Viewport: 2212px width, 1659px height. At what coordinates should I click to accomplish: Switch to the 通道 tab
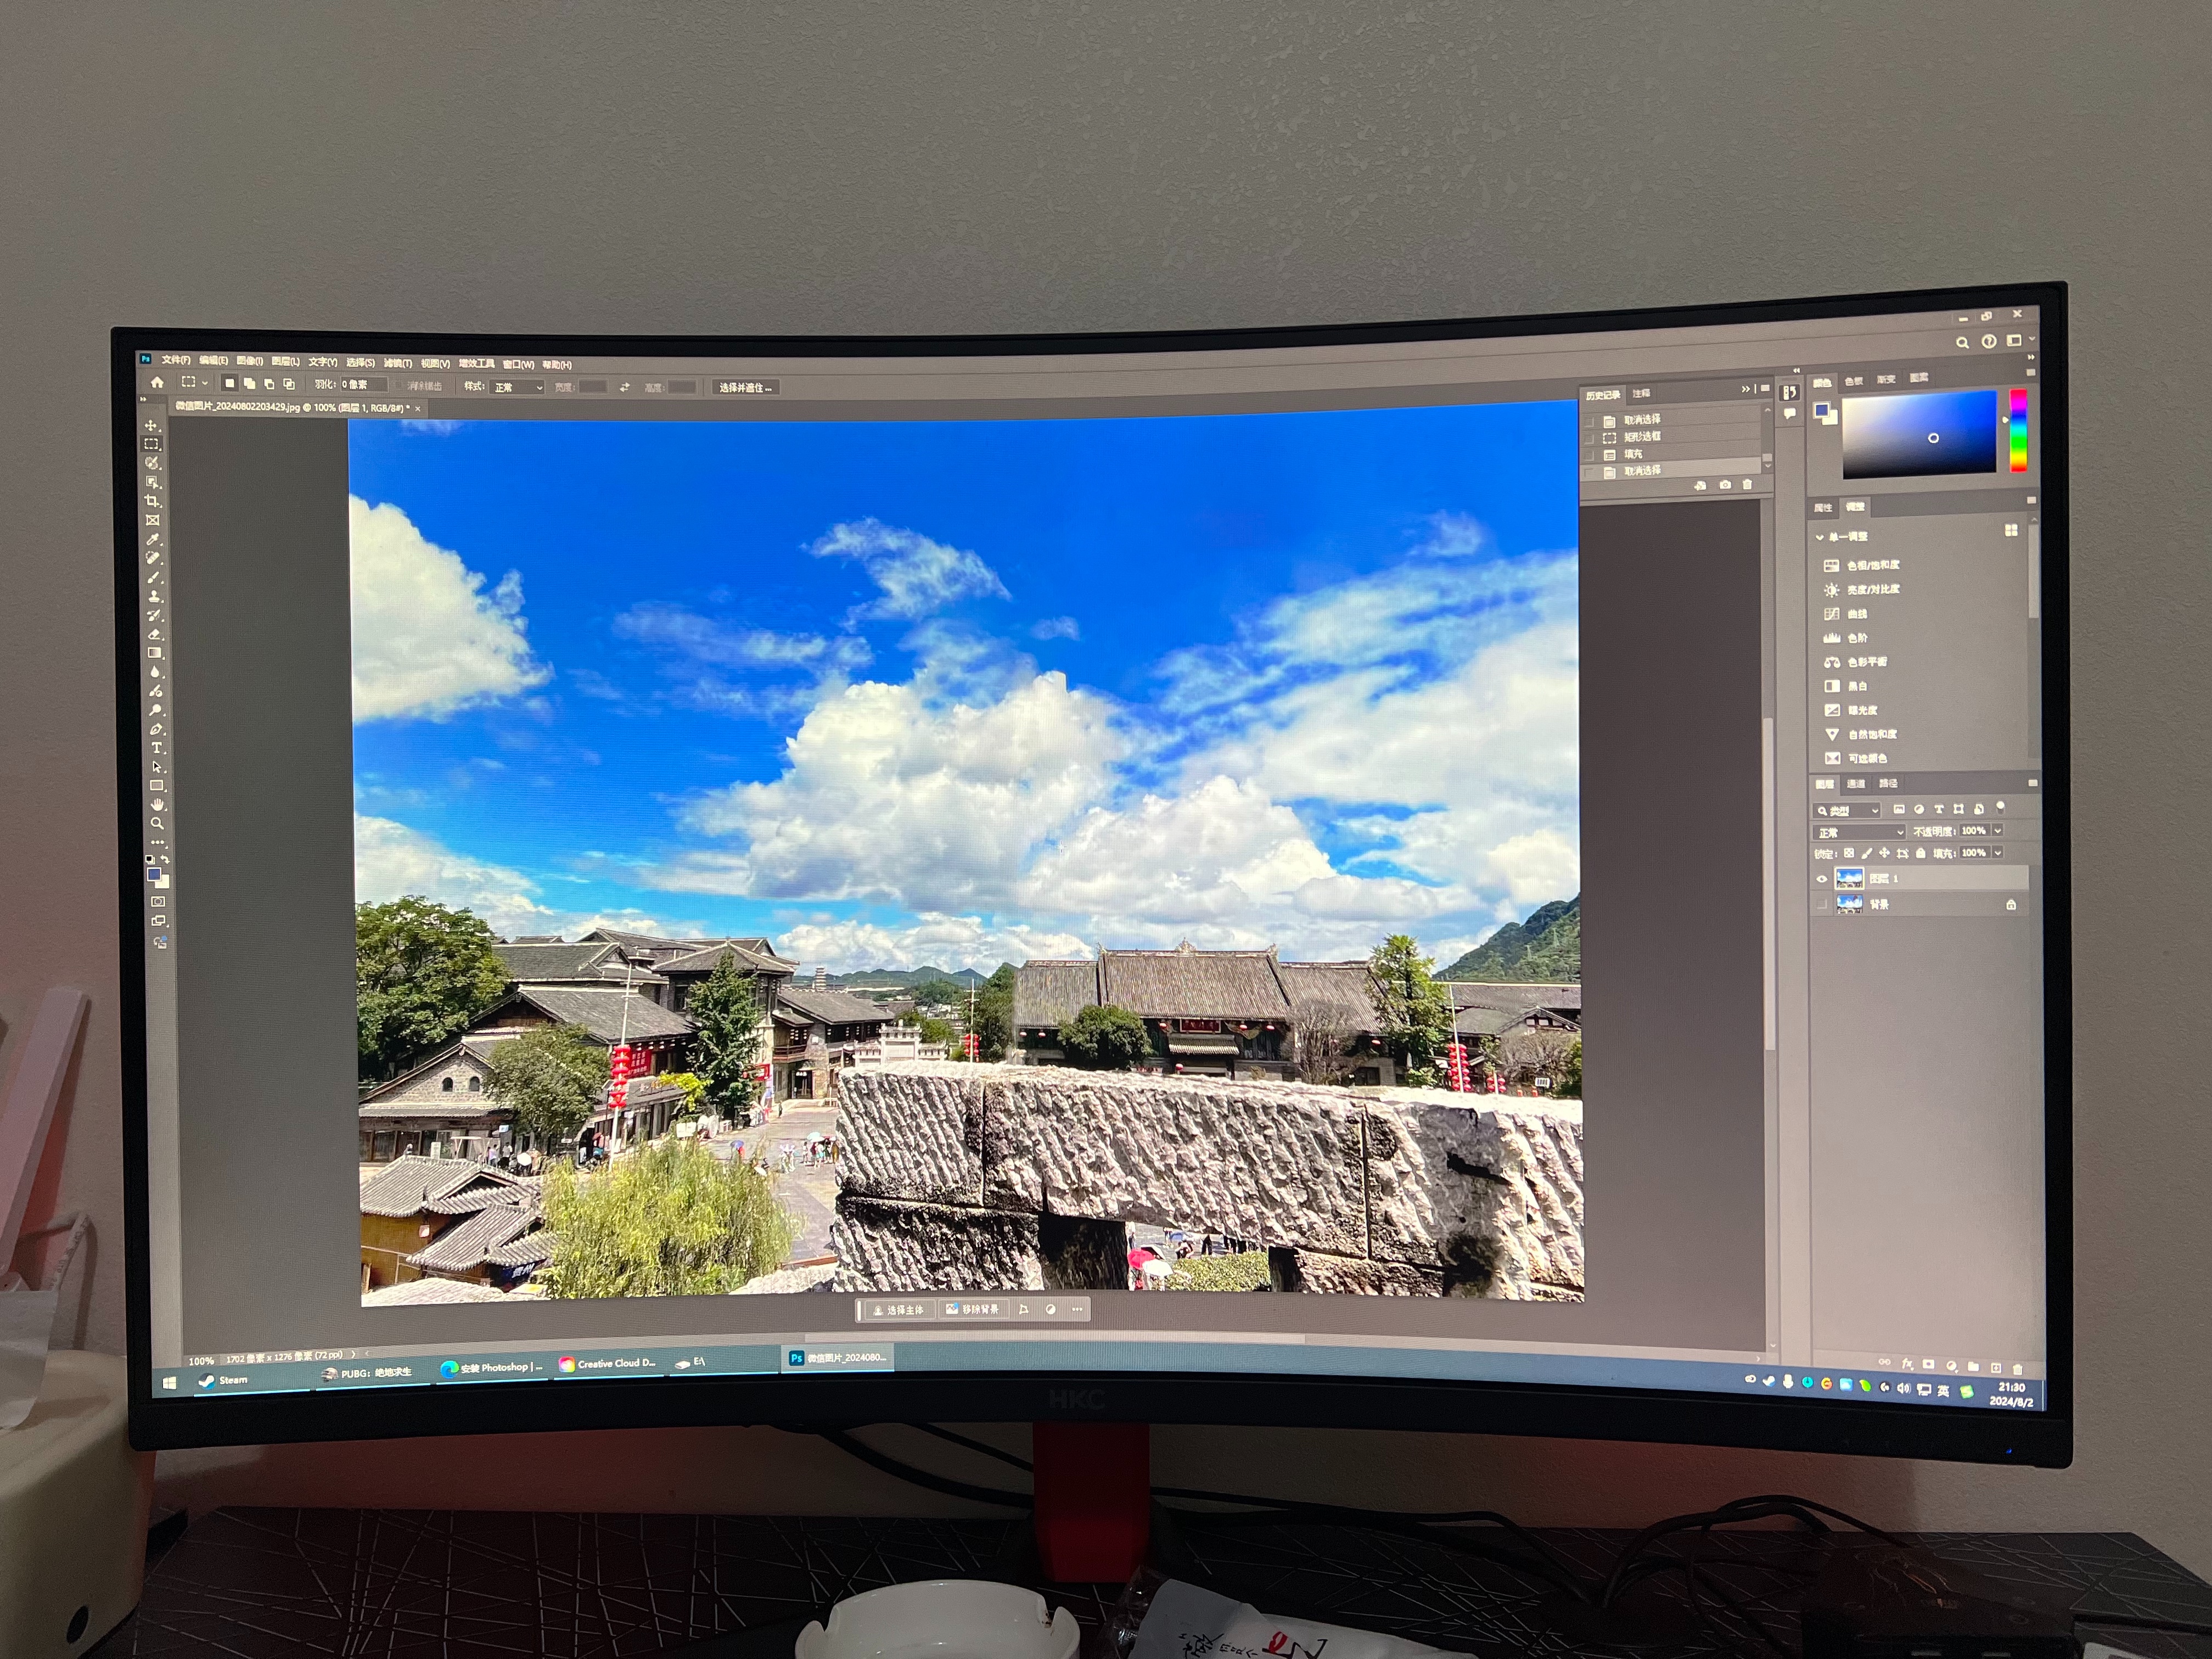click(x=1856, y=784)
